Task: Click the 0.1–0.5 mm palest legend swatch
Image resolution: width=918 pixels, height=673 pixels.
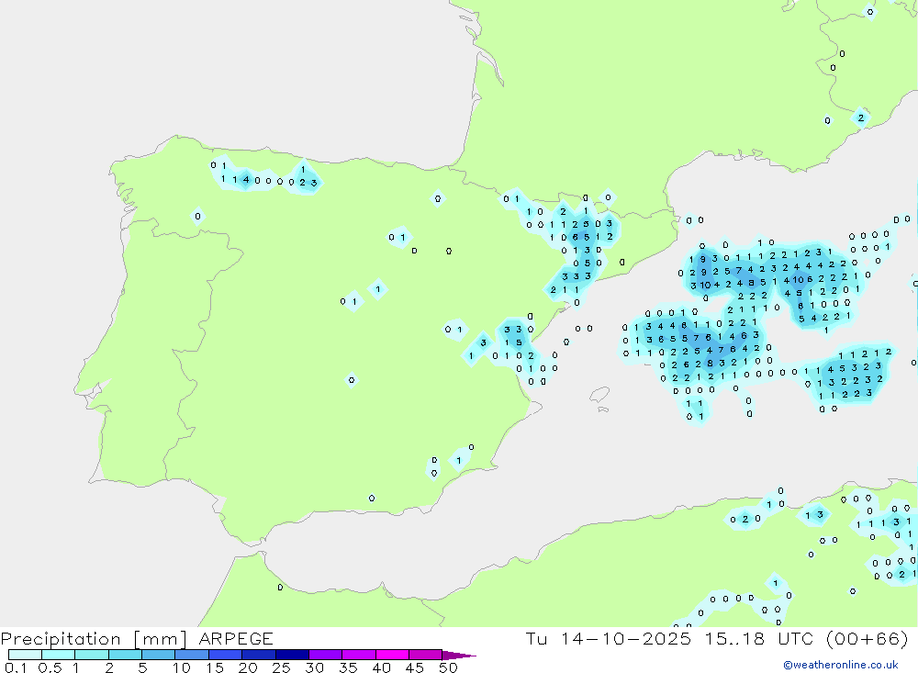Action: (25, 655)
